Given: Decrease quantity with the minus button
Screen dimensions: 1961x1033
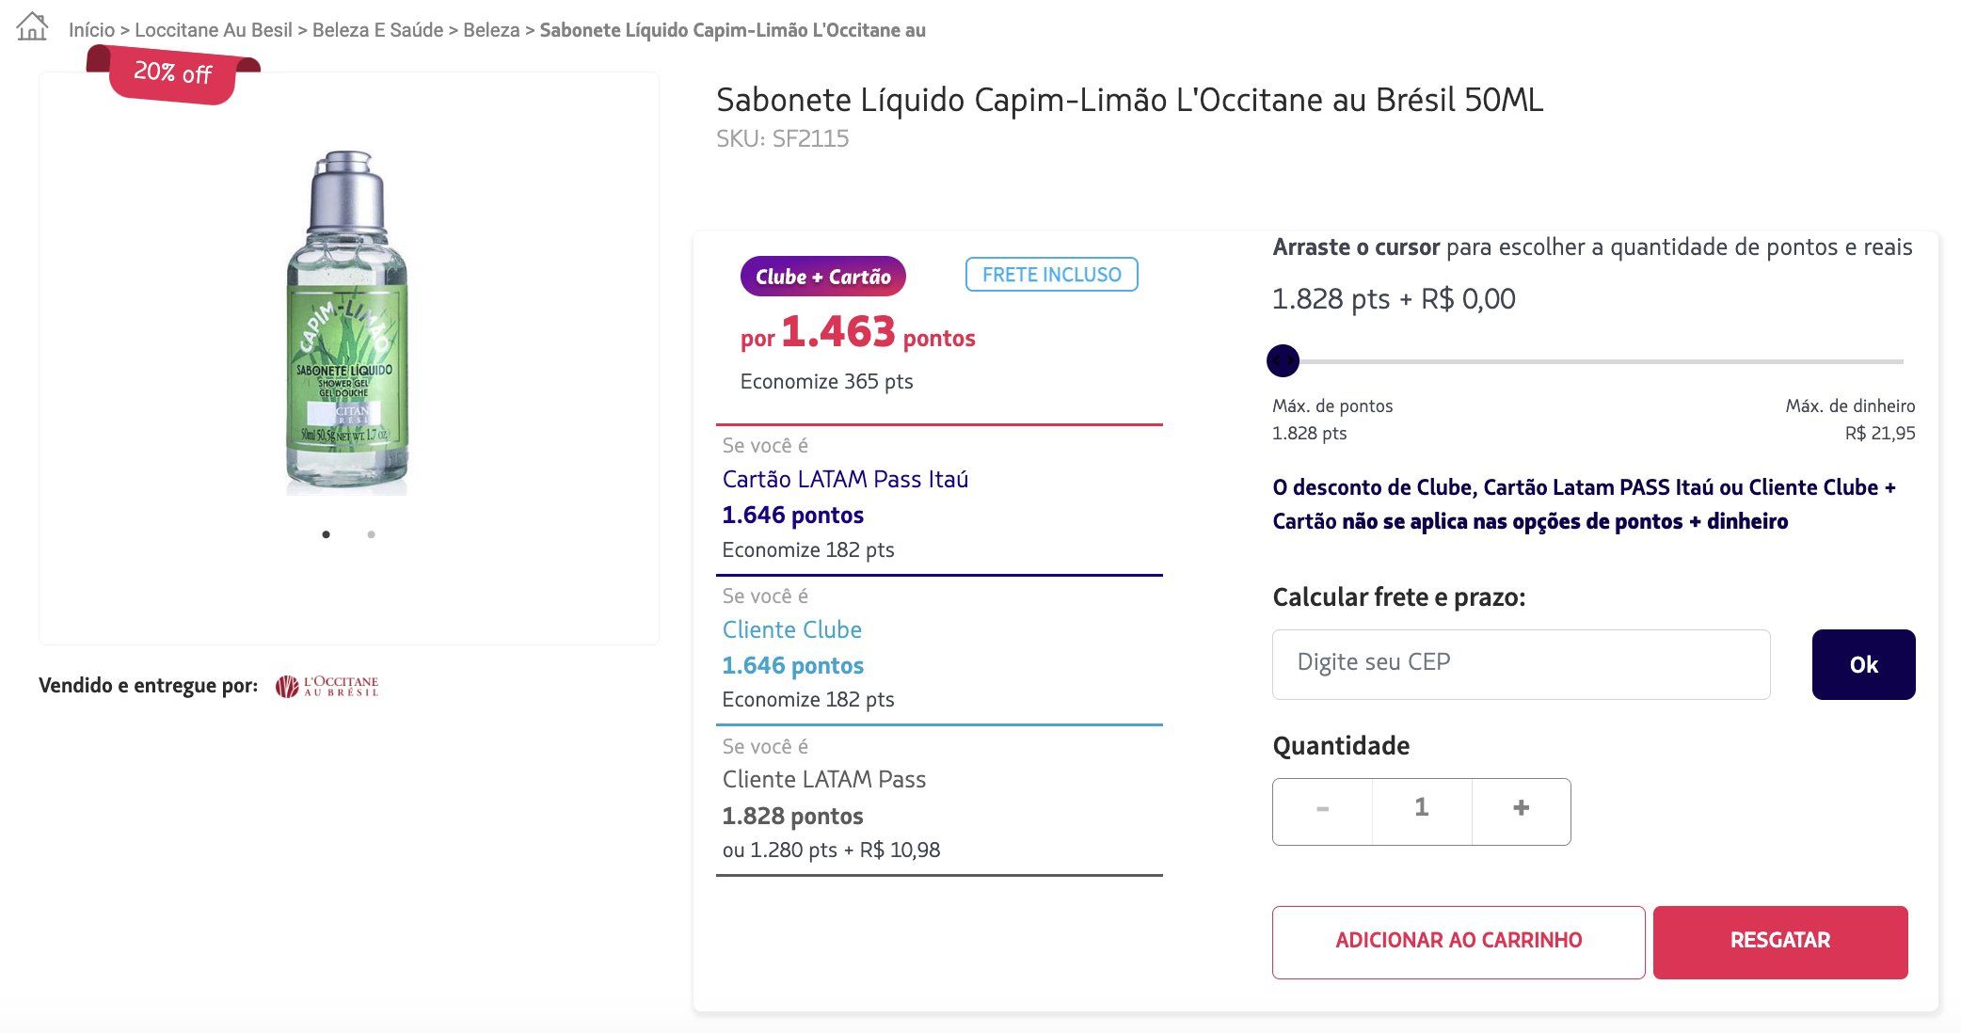Looking at the screenshot, I should (x=1322, y=810).
